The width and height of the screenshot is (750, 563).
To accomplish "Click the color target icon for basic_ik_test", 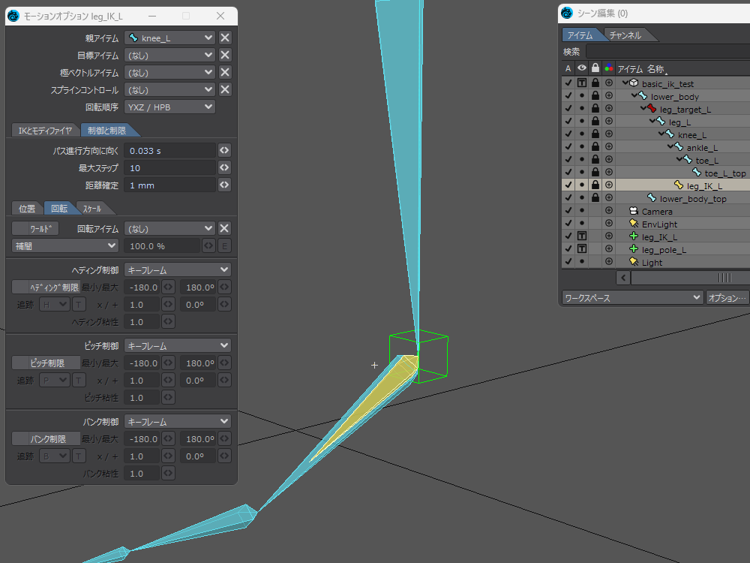I will click(608, 83).
